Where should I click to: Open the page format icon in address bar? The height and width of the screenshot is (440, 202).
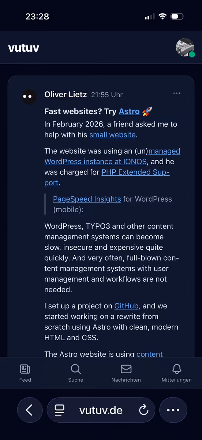tap(60, 410)
